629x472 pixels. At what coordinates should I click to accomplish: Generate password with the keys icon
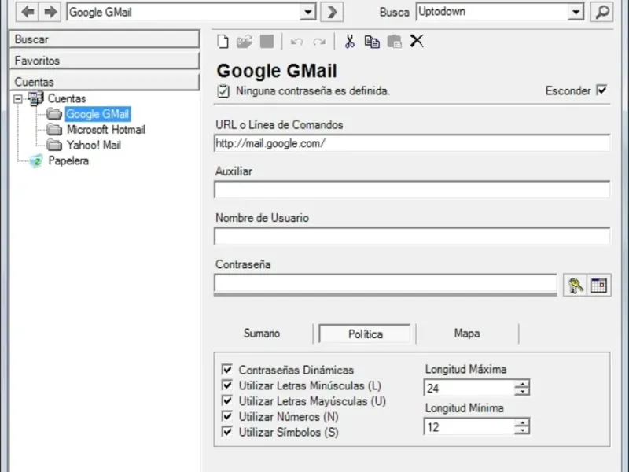point(576,286)
